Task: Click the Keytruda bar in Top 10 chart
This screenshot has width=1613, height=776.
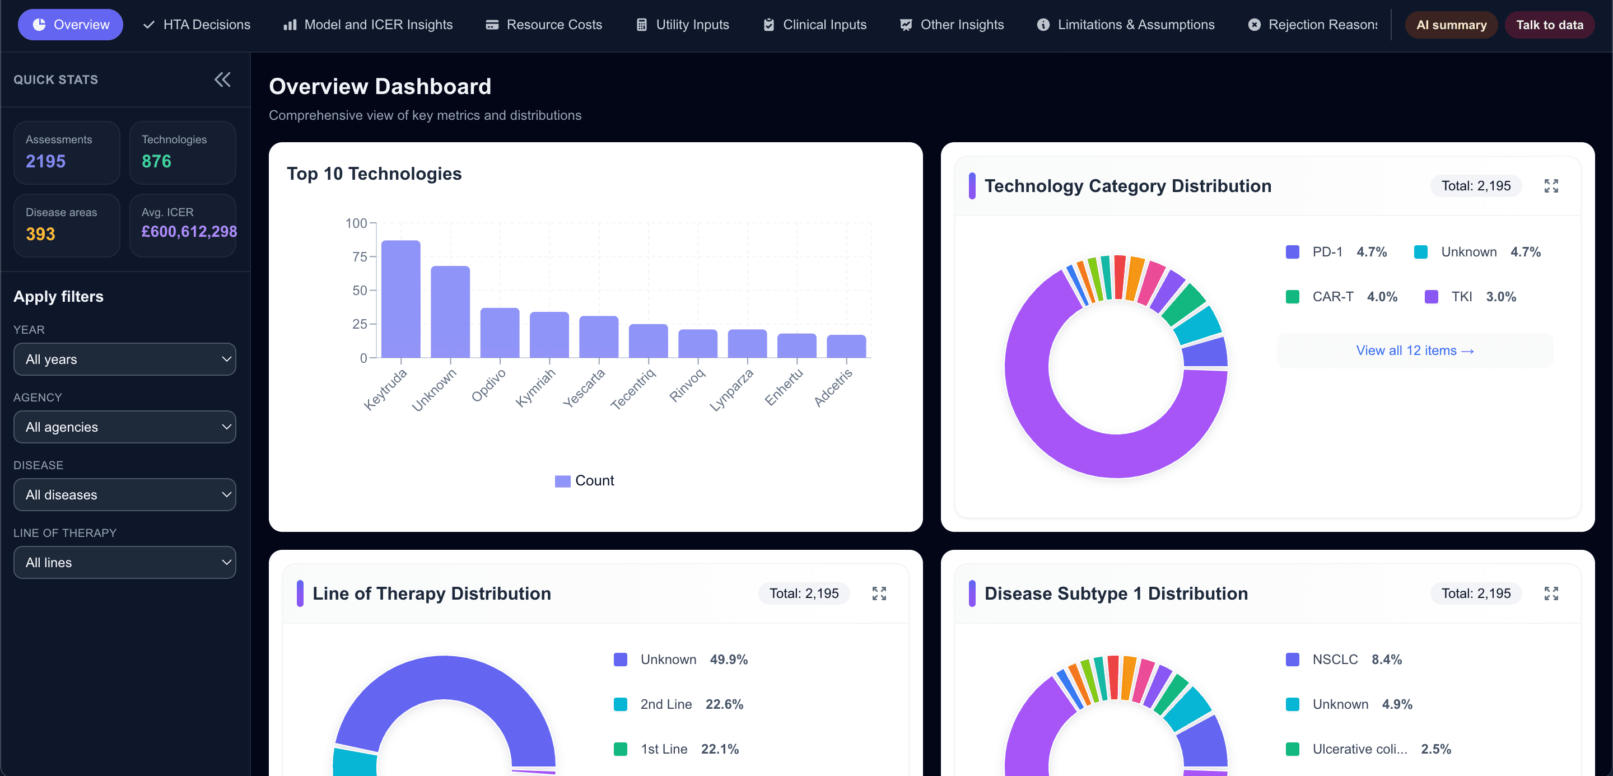Action: pos(401,299)
